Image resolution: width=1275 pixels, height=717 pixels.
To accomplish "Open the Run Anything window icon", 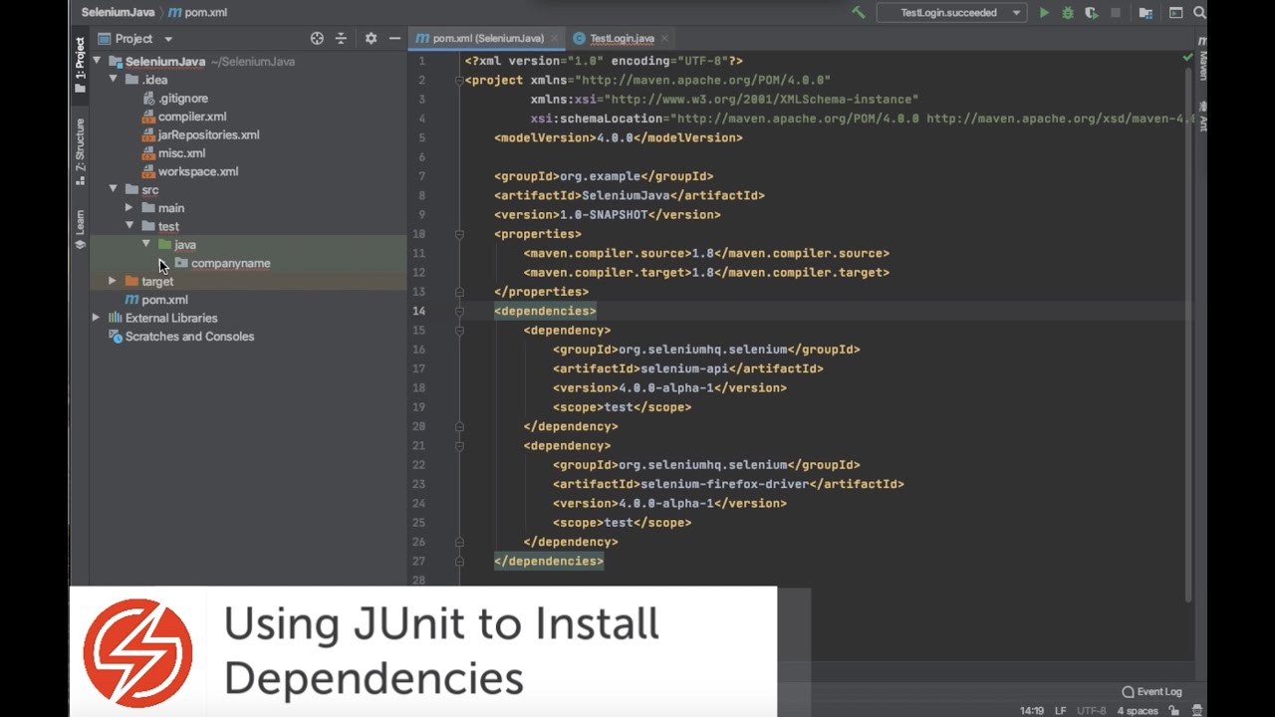I will [x=1175, y=13].
